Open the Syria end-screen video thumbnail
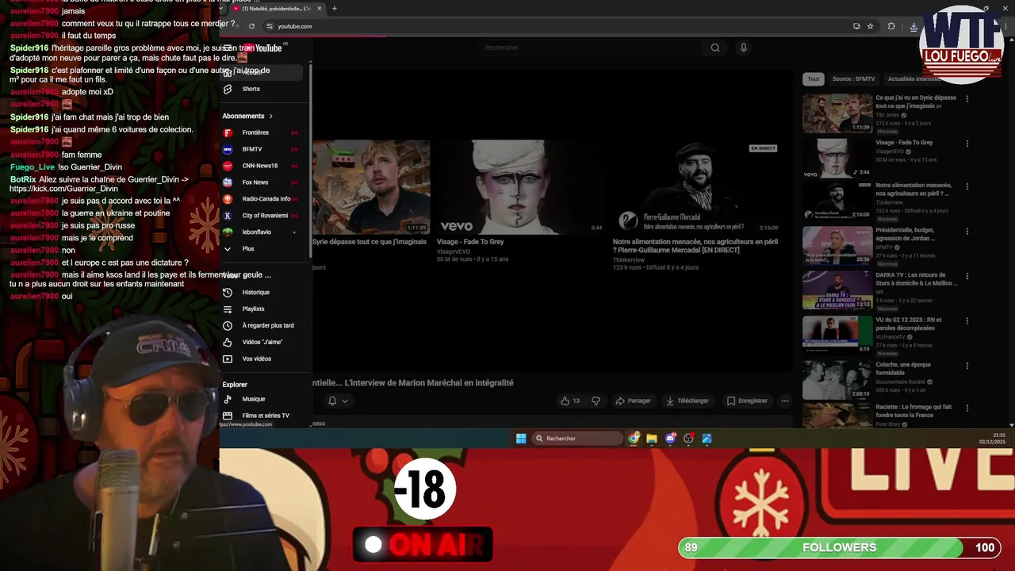 tap(371, 187)
